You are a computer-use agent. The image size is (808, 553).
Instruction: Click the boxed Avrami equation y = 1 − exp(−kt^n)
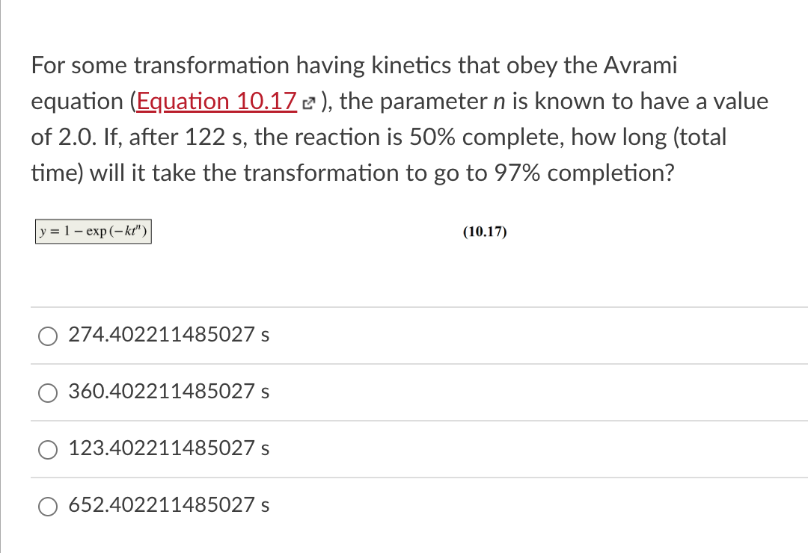coord(93,231)
